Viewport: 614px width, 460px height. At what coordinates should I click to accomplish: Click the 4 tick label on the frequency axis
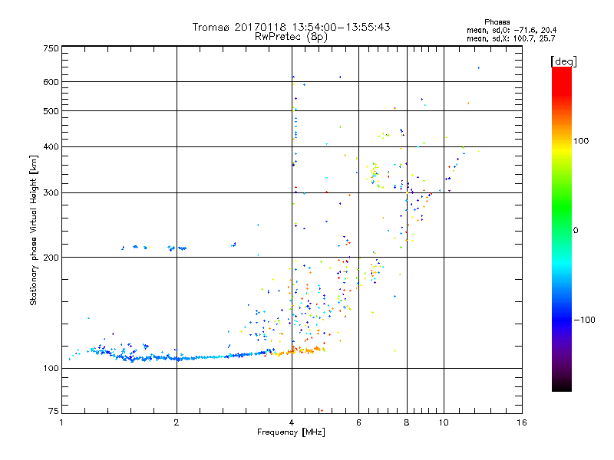(x=292, y=423)
